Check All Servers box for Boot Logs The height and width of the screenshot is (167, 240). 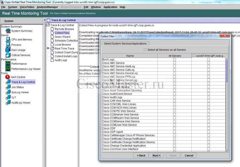[x=175, y=59]
